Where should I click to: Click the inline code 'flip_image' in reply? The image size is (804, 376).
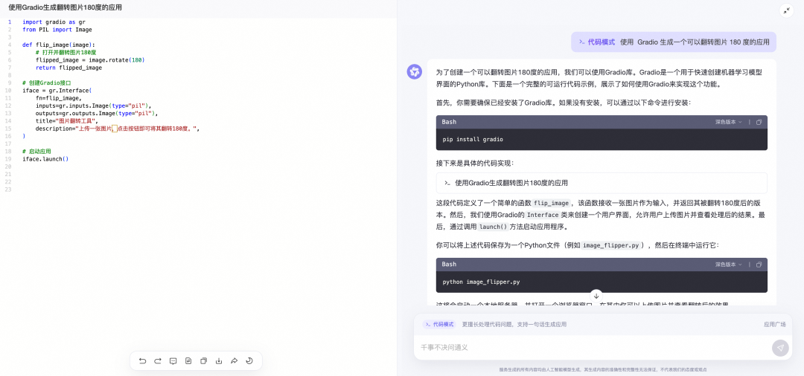point(551,203)
